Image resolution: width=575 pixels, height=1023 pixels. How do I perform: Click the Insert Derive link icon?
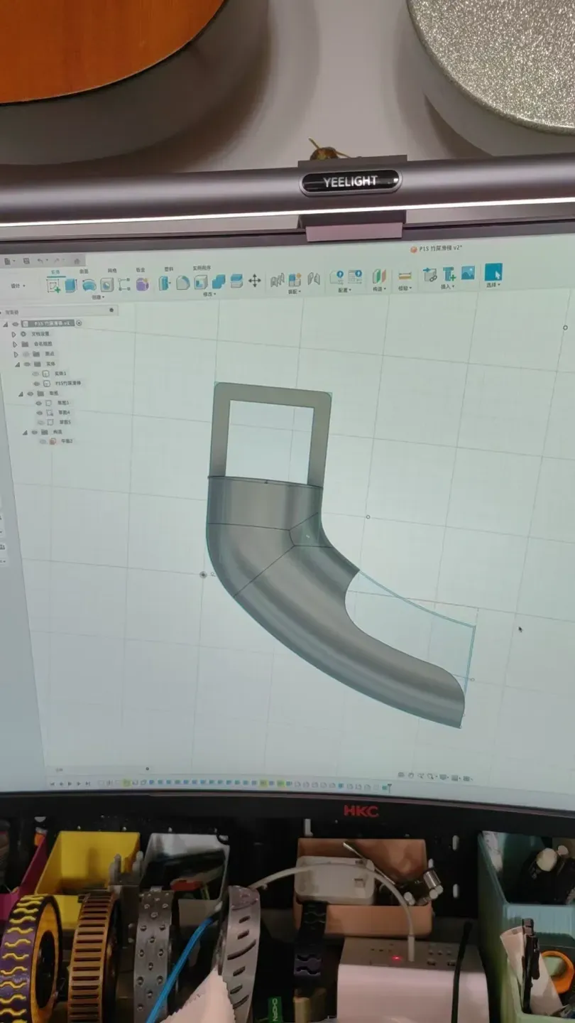coord(430,275)
